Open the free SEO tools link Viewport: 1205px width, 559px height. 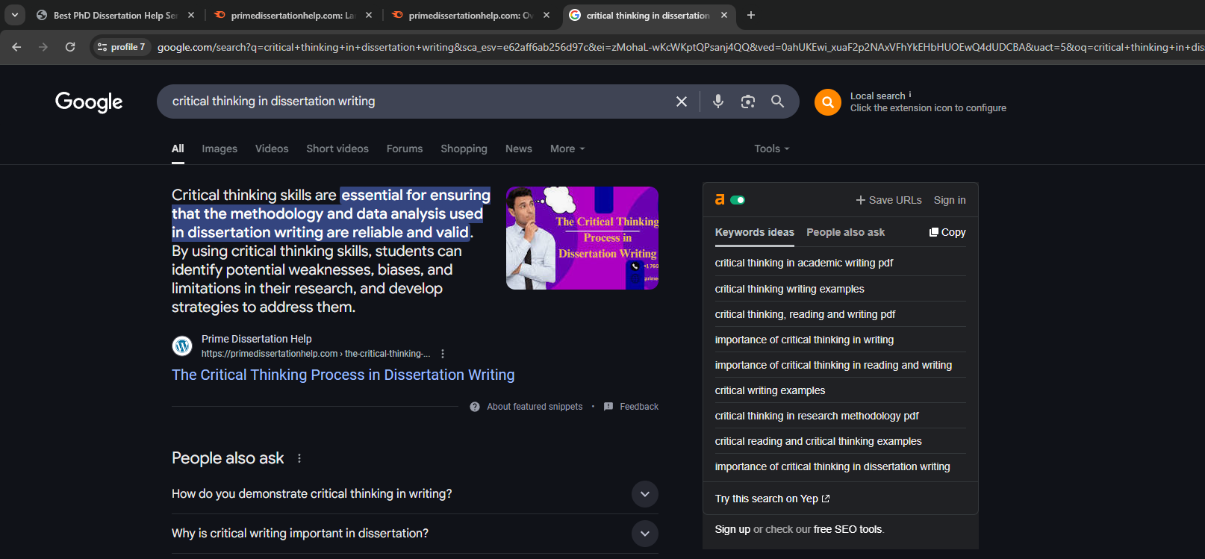847,529
